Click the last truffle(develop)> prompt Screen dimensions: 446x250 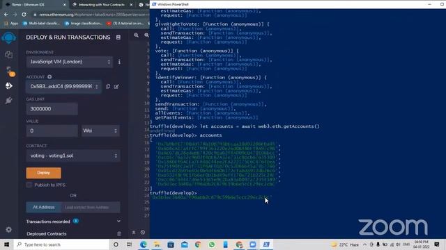(174, 193)
